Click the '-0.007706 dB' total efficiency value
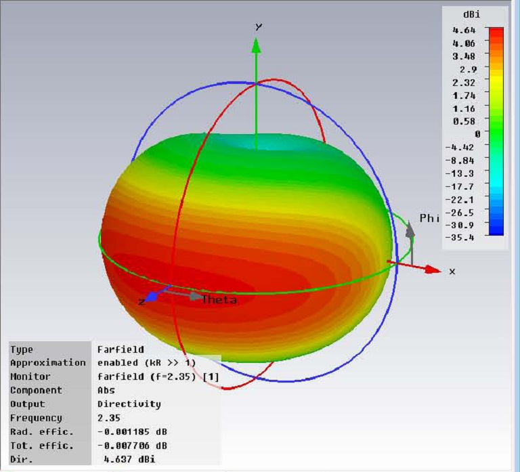Screen dimensions: 520x472 pyautogui.click(x=132, y=445)
